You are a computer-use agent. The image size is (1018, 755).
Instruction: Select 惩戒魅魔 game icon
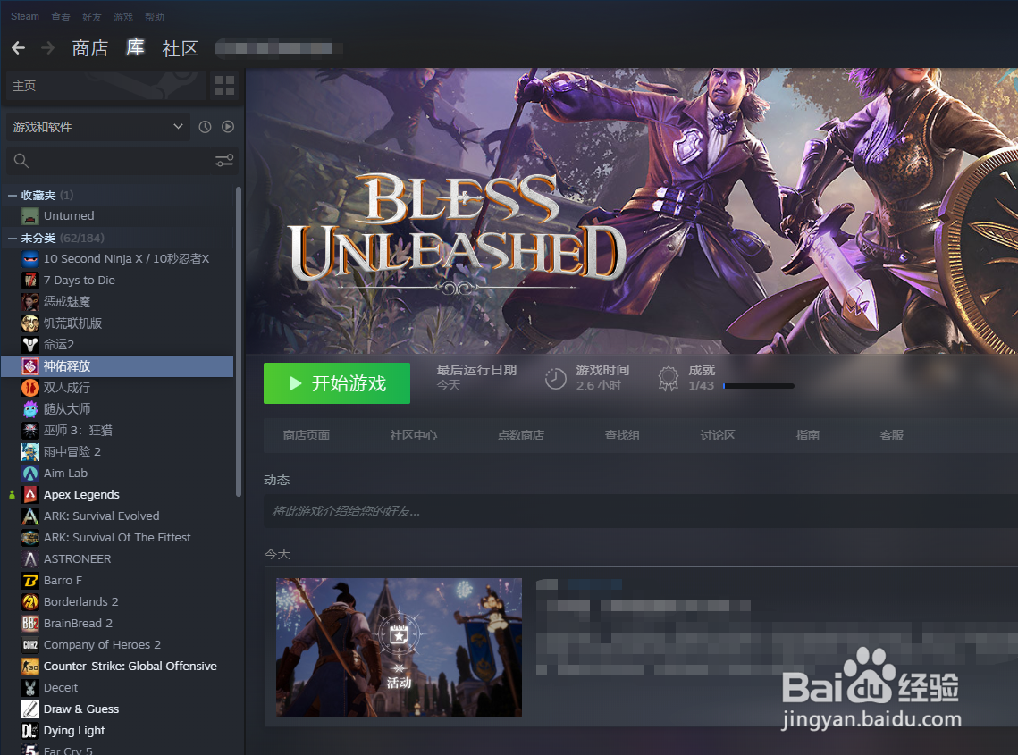[29, 302]
